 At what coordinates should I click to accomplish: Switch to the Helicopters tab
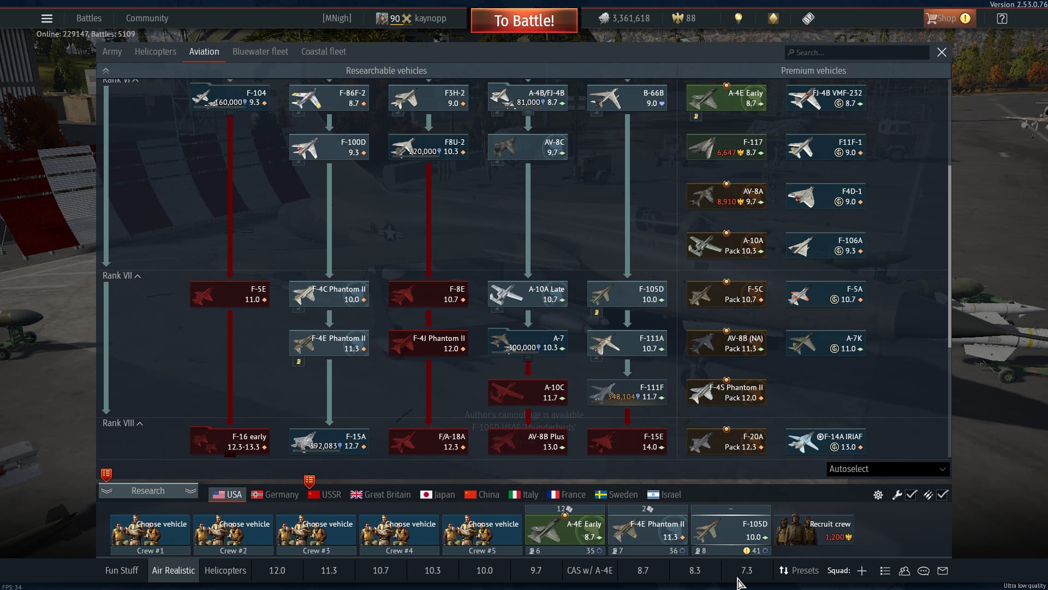click(x=156, y=52)
